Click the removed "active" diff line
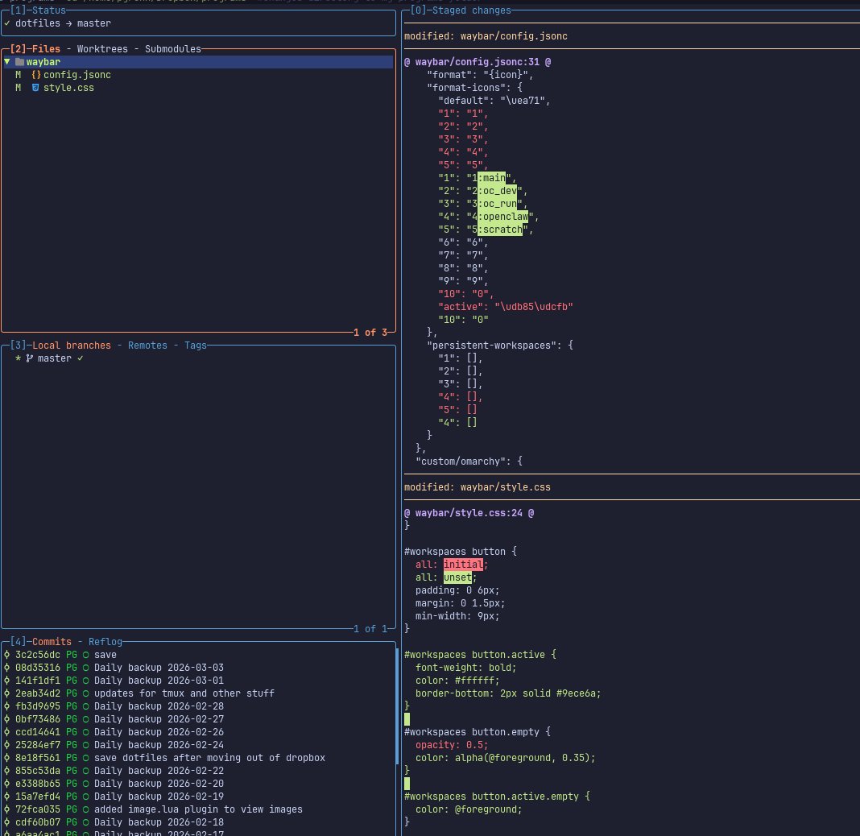 (505, 307)
